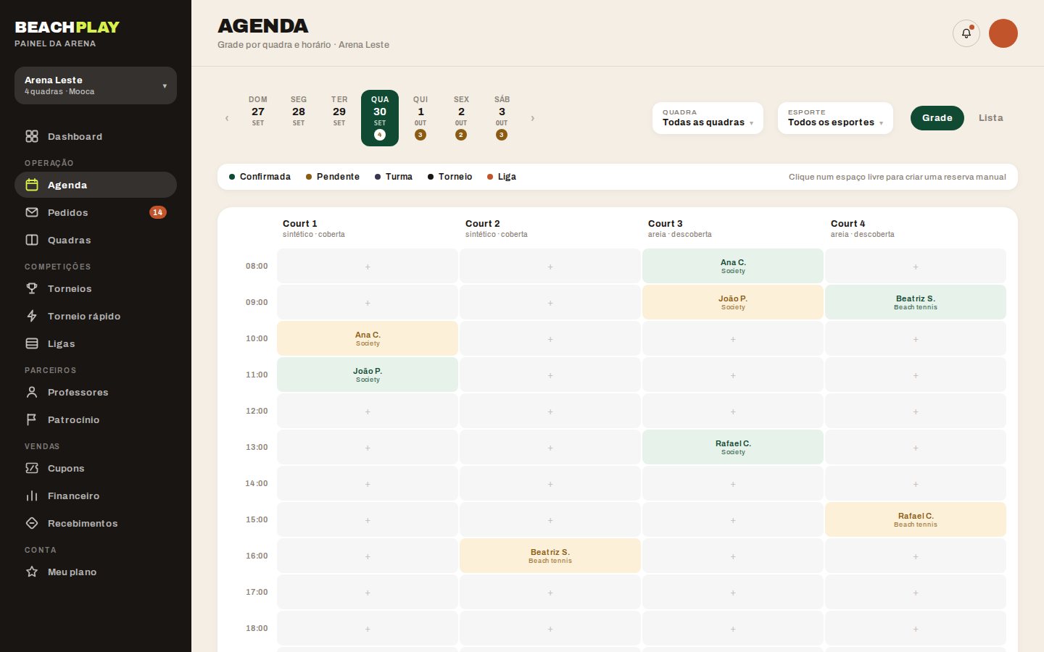Open Rafael C. booking at 15:00 Court 4
Screen dimensions: 1044x652
click(916, 519)
